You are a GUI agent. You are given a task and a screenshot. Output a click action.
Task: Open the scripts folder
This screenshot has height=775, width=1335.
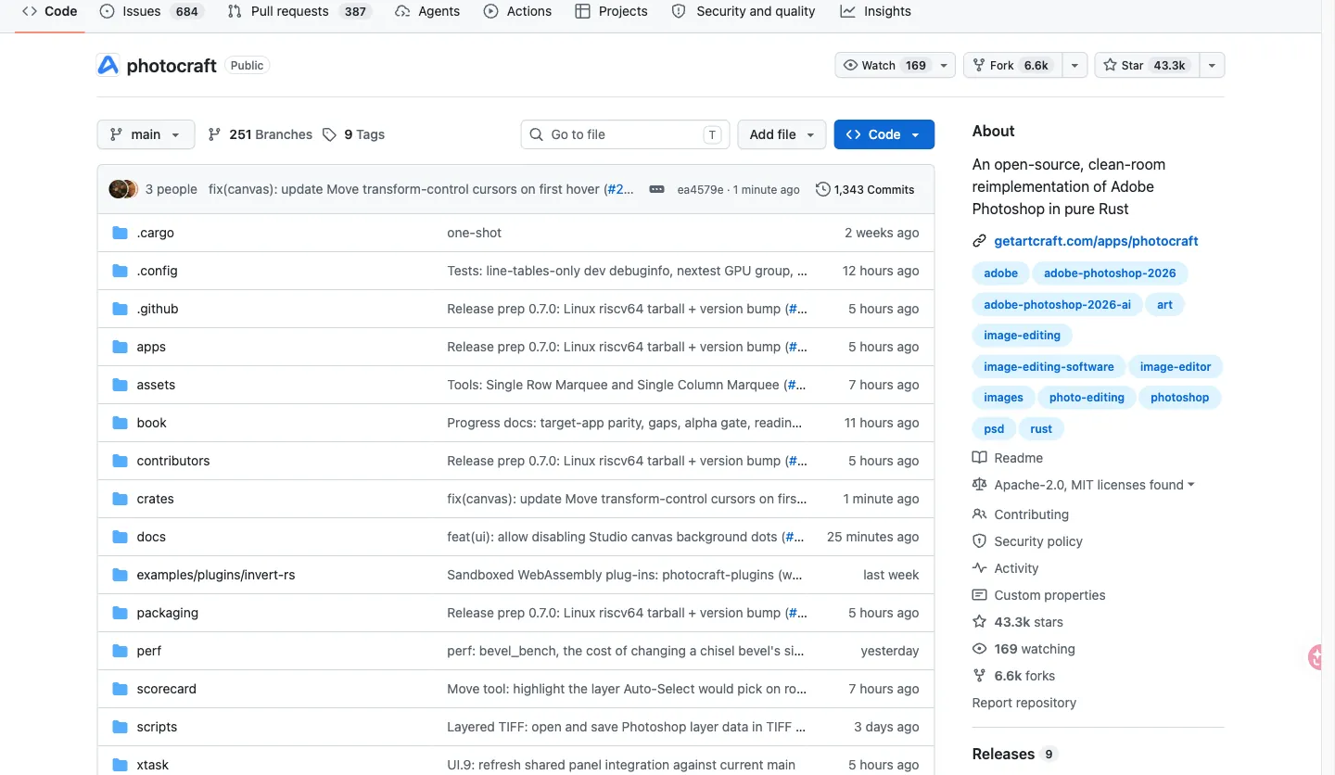[157, 727]
